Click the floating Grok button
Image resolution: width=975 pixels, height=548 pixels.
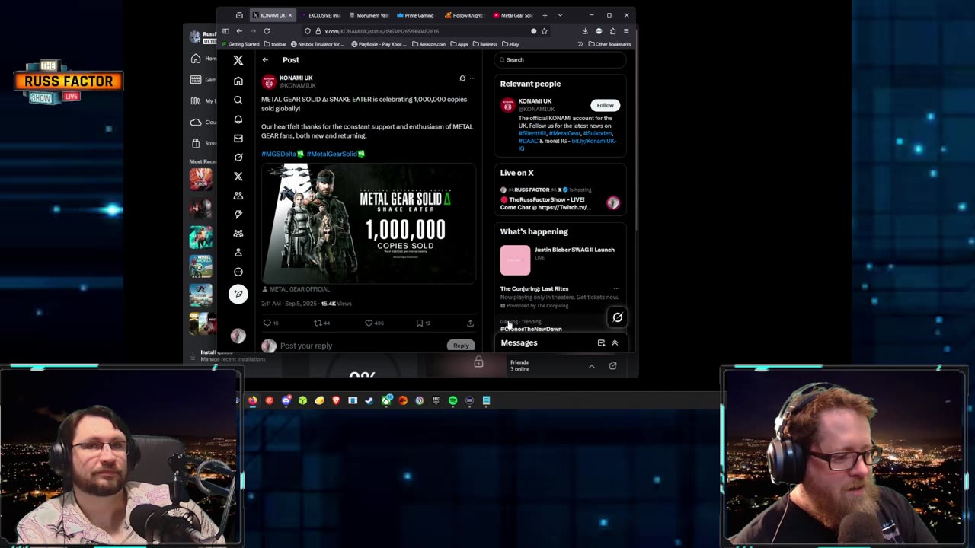[618, 317]
